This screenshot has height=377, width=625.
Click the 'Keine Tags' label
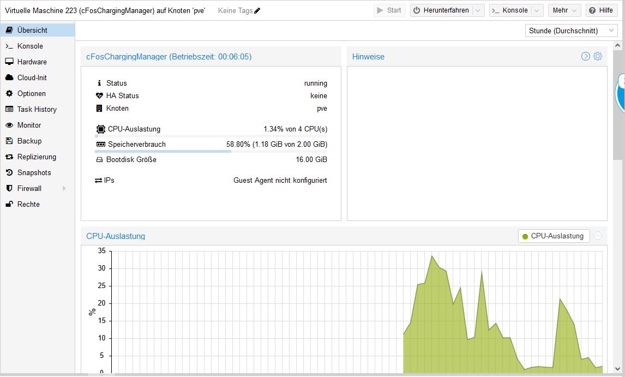tap(235, 11)
